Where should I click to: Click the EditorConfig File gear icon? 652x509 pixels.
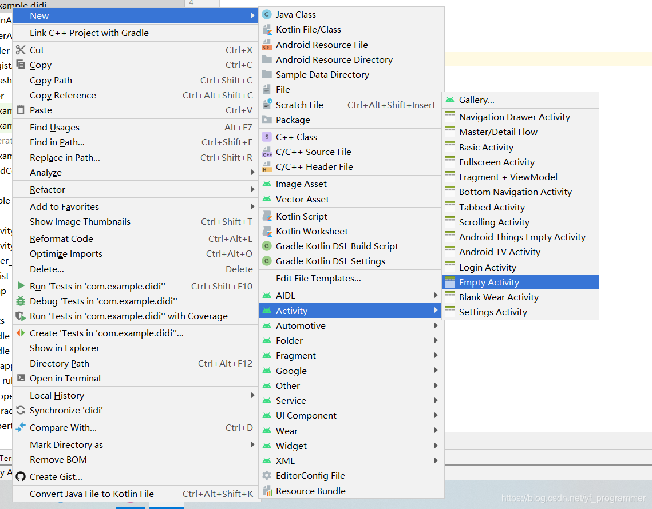(x=267, y=475)
